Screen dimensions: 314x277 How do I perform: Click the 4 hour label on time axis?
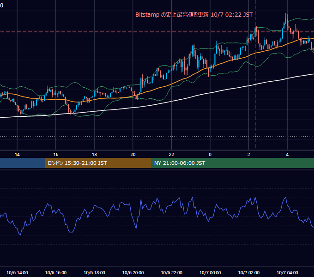[x=287, y=155]
